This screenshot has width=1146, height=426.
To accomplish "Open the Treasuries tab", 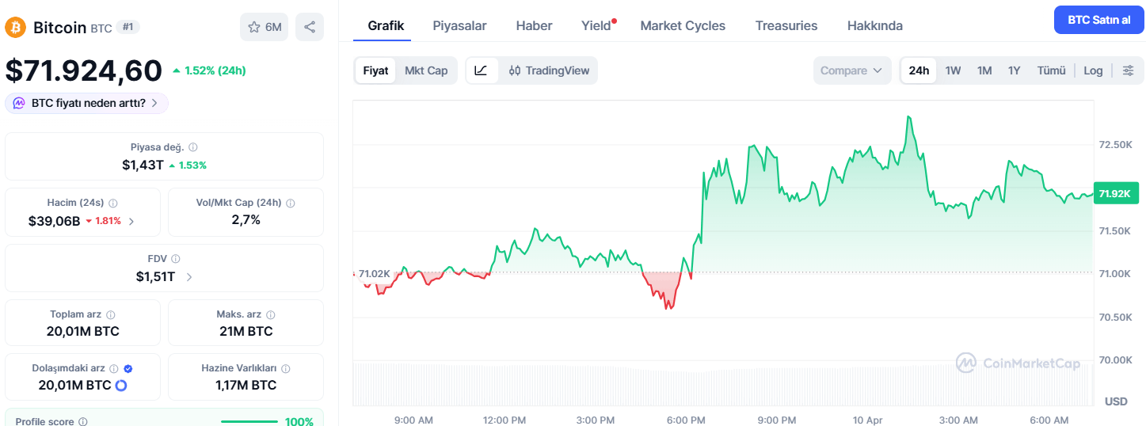I will click(786, 25).
